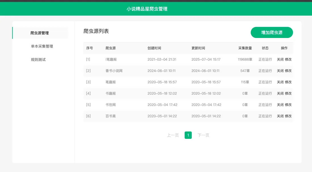
Task: Go to the next page 下一页
Action: pyautogui.click(x=203, y=135)
